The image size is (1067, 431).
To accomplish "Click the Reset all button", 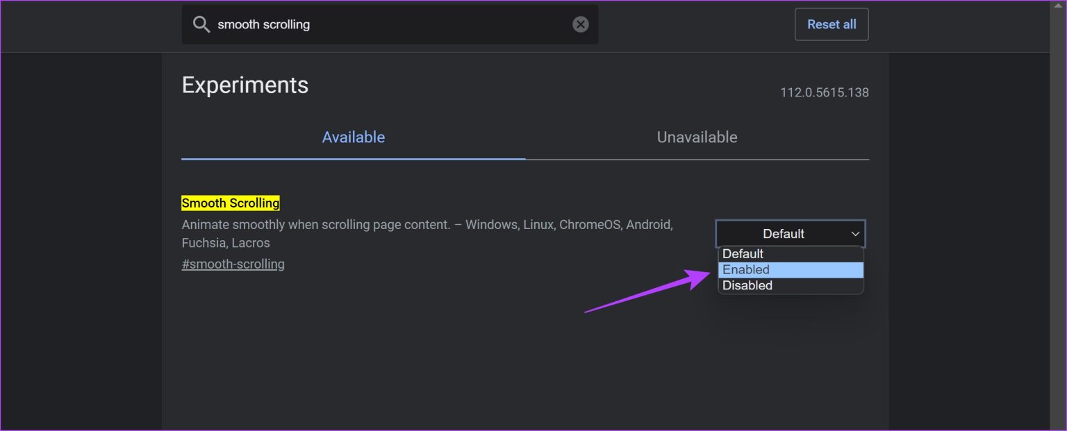I will [832, 24].
